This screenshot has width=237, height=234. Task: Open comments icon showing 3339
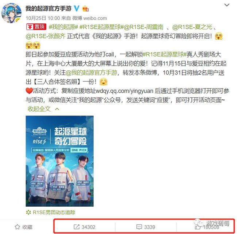click(x=139, y=227)
